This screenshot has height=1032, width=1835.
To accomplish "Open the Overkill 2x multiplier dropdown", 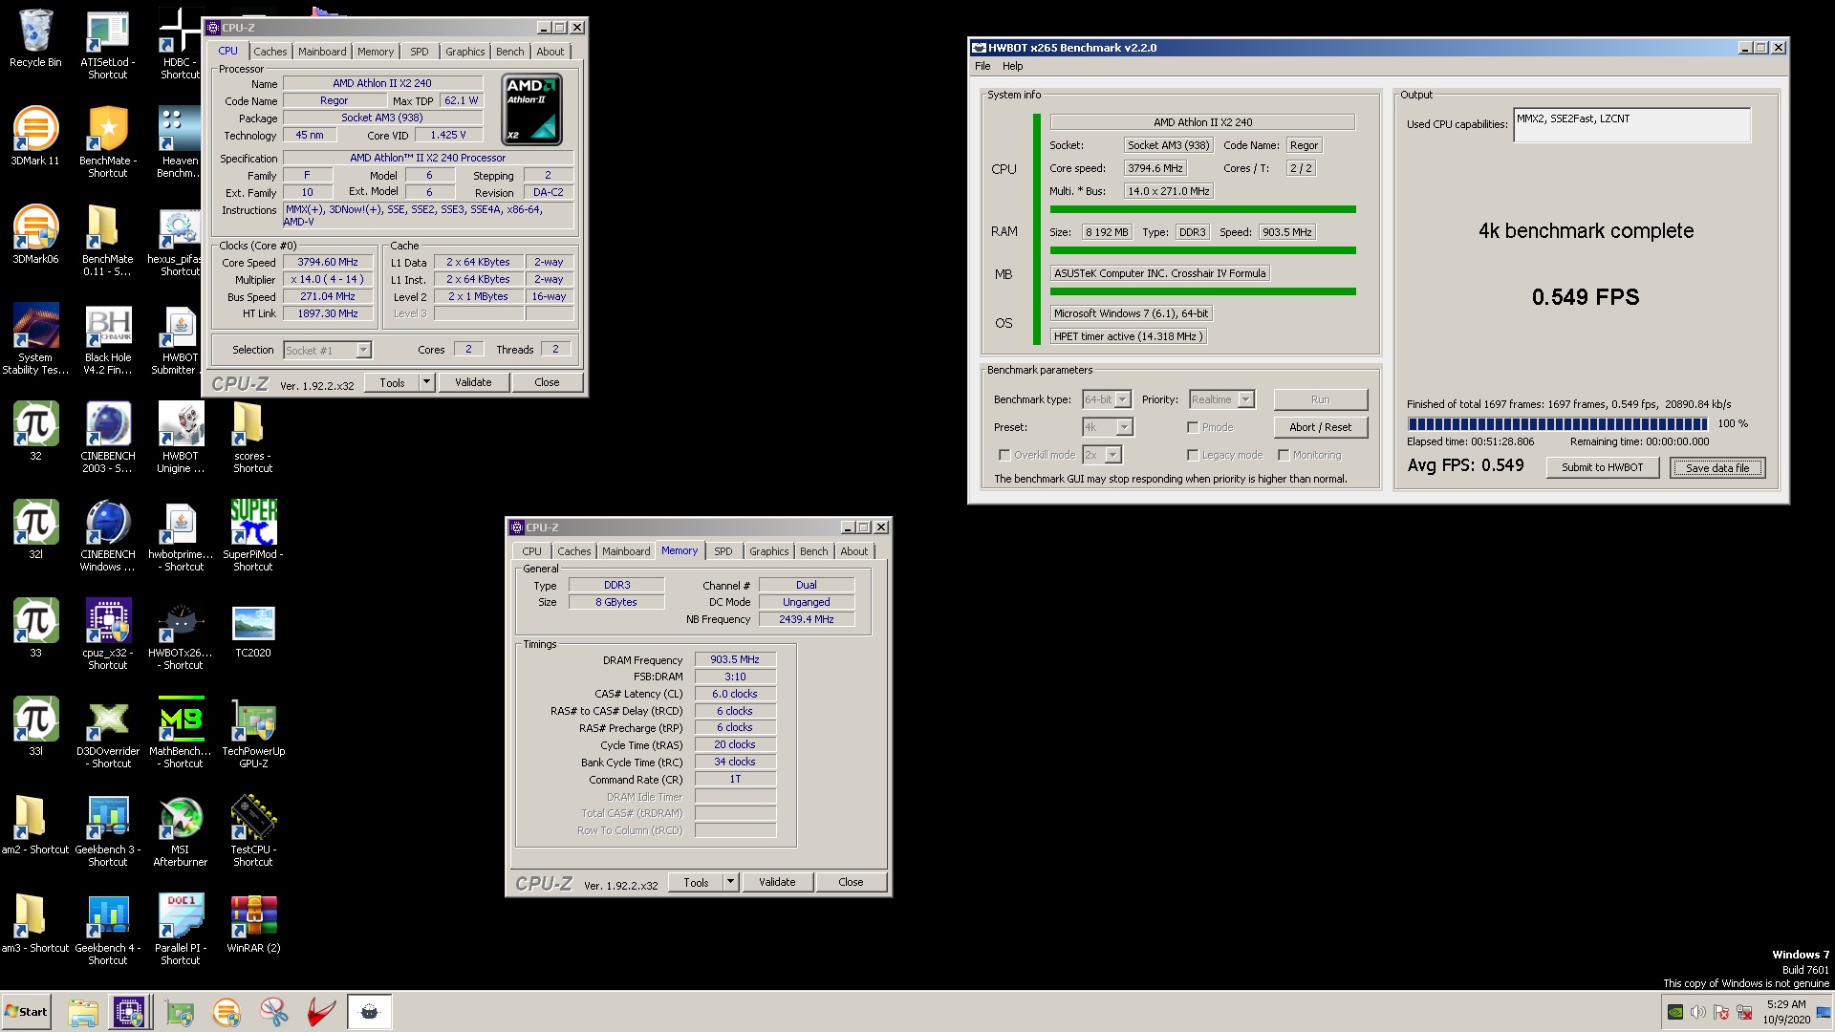I will (x=1102, y=455).
